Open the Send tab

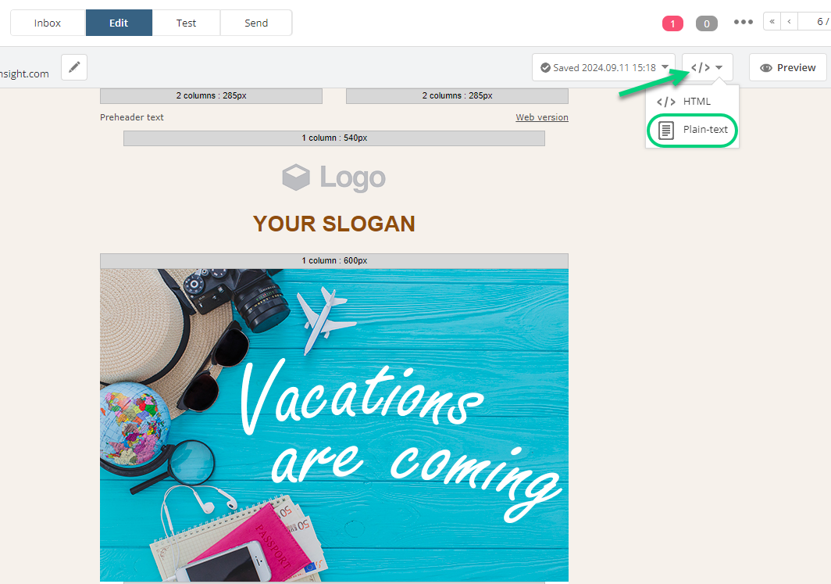256,23
